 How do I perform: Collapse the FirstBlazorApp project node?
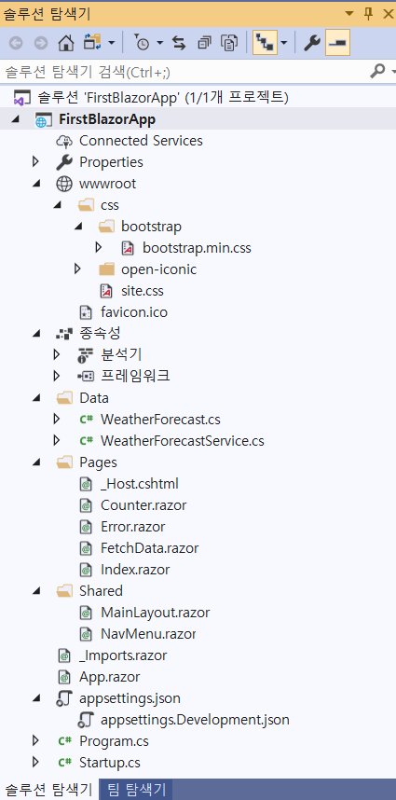[x=15, y=119]
